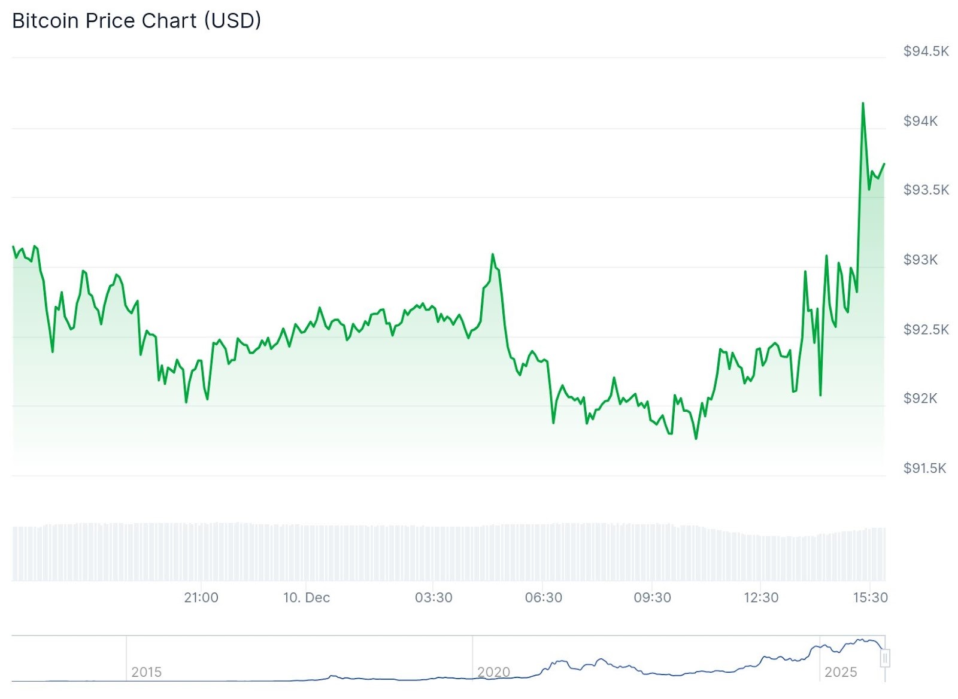Click the $93K price axis label

920,260
